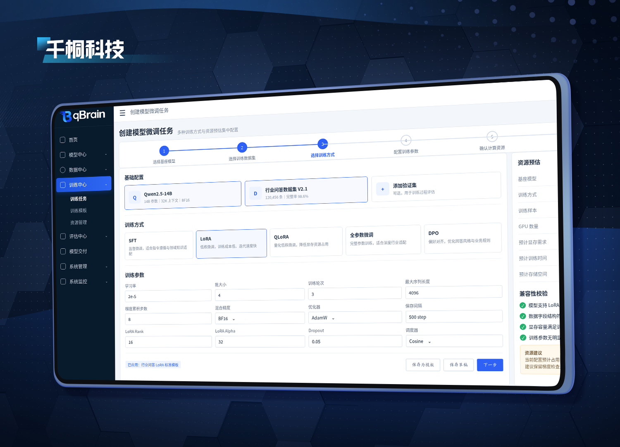Viewport: 620px width, 447px height.
Task: Click the 数据中心 sidebar icon
Action: pyautogui.click(x=63, y=170)
